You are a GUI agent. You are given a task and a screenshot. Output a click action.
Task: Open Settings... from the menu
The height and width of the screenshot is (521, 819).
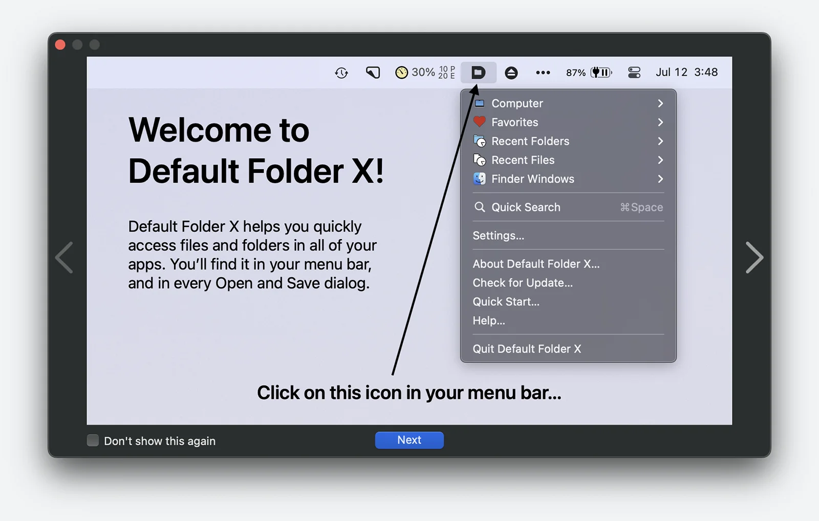coord(568,236)
